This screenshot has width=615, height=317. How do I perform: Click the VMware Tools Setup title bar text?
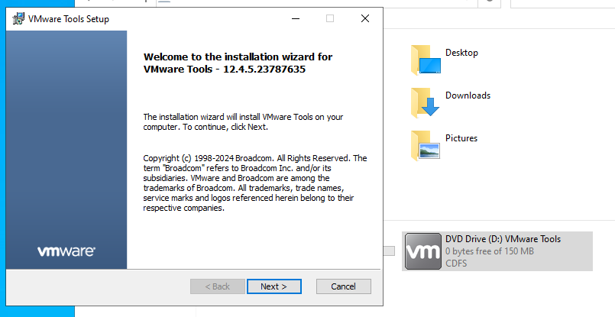click(x=69, y=19)
